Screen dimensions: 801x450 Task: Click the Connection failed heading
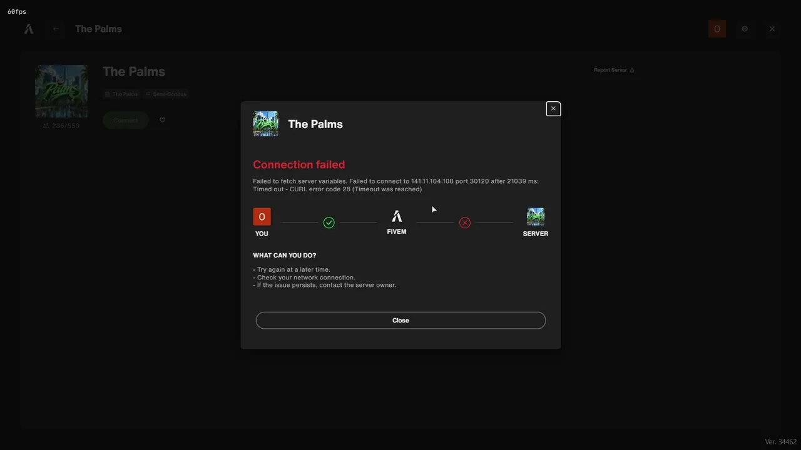299,164
